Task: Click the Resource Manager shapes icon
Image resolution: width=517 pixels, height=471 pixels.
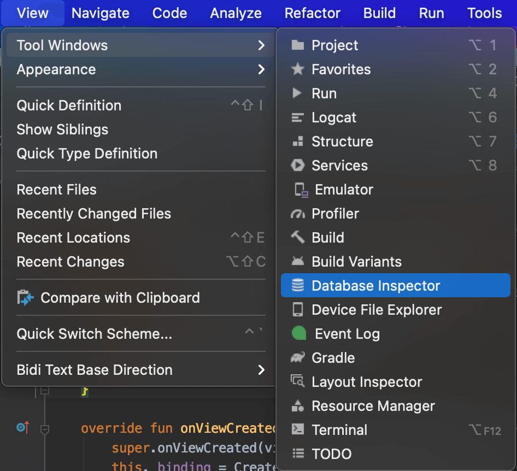Action: pos(298,406)
